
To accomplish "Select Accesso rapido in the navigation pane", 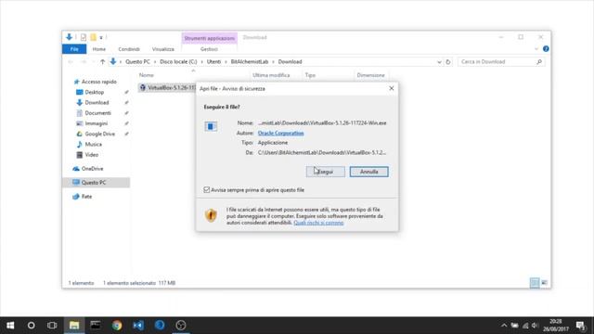I will (99, 82).
